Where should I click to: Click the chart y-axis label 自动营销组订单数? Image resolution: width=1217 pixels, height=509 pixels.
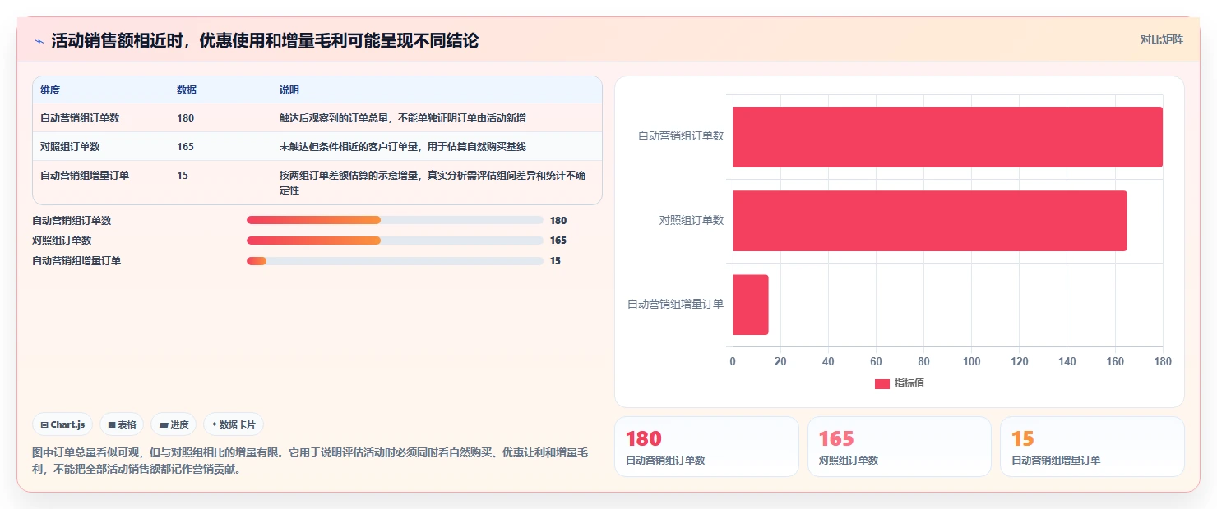point(681,136)
